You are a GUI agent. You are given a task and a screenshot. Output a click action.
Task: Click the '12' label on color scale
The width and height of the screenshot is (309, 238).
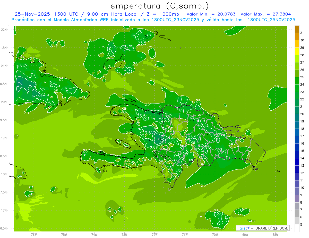pos(302,173)
